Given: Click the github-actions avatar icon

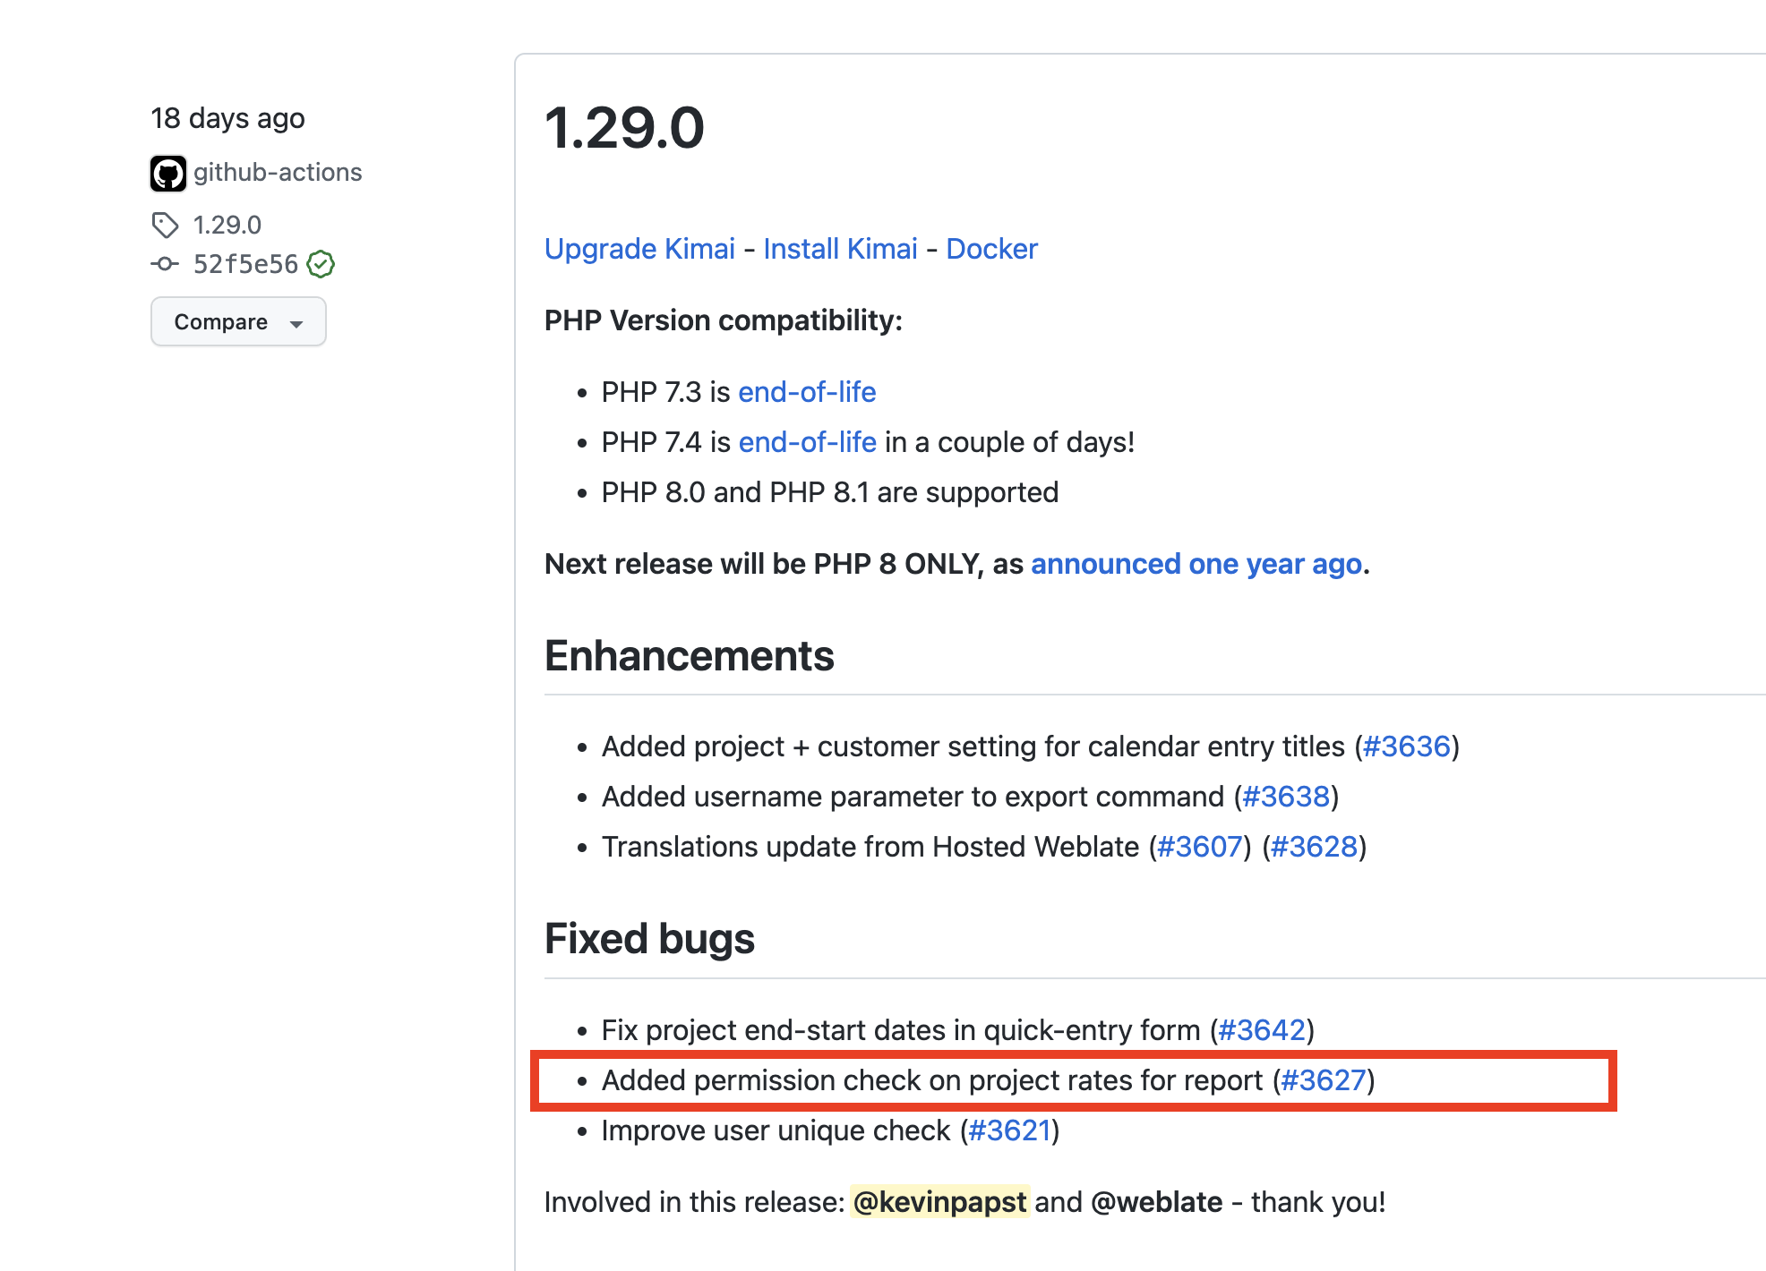Looking at the screenshot, I should [168, 172].
